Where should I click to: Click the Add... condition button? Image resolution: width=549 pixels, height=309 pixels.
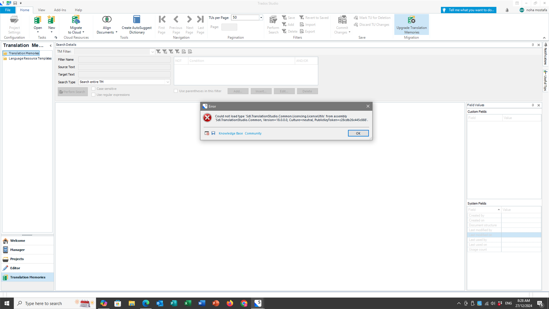(238, 91)
